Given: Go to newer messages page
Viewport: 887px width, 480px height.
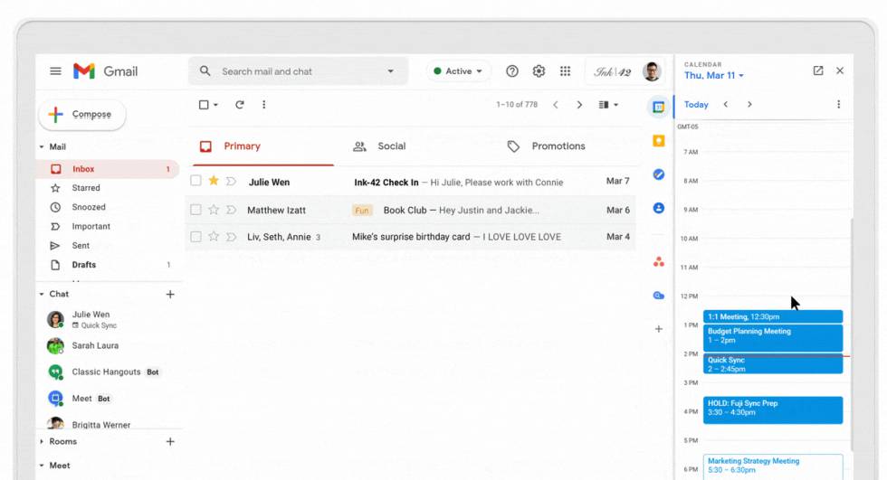Looking at the screenshot, I should pos(556,105).
